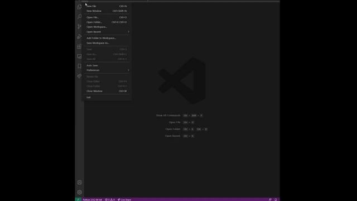The width and height of the screenshot is (357, 201).
Task: Click the Show All Commands hint text
Action: coord(168,116)
